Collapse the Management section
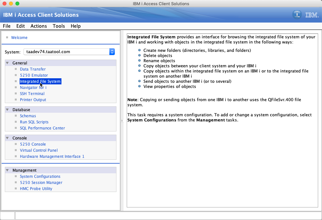Screen dimensions: 322x220 (x=7, y=170)
